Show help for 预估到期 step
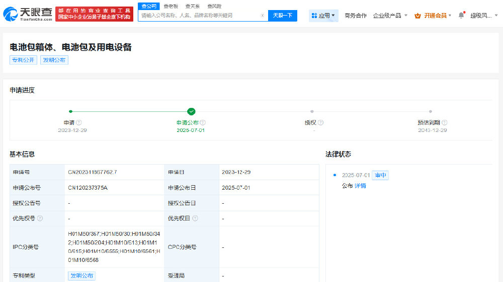This screenshot has height=282, width=503. click(444, 122)
